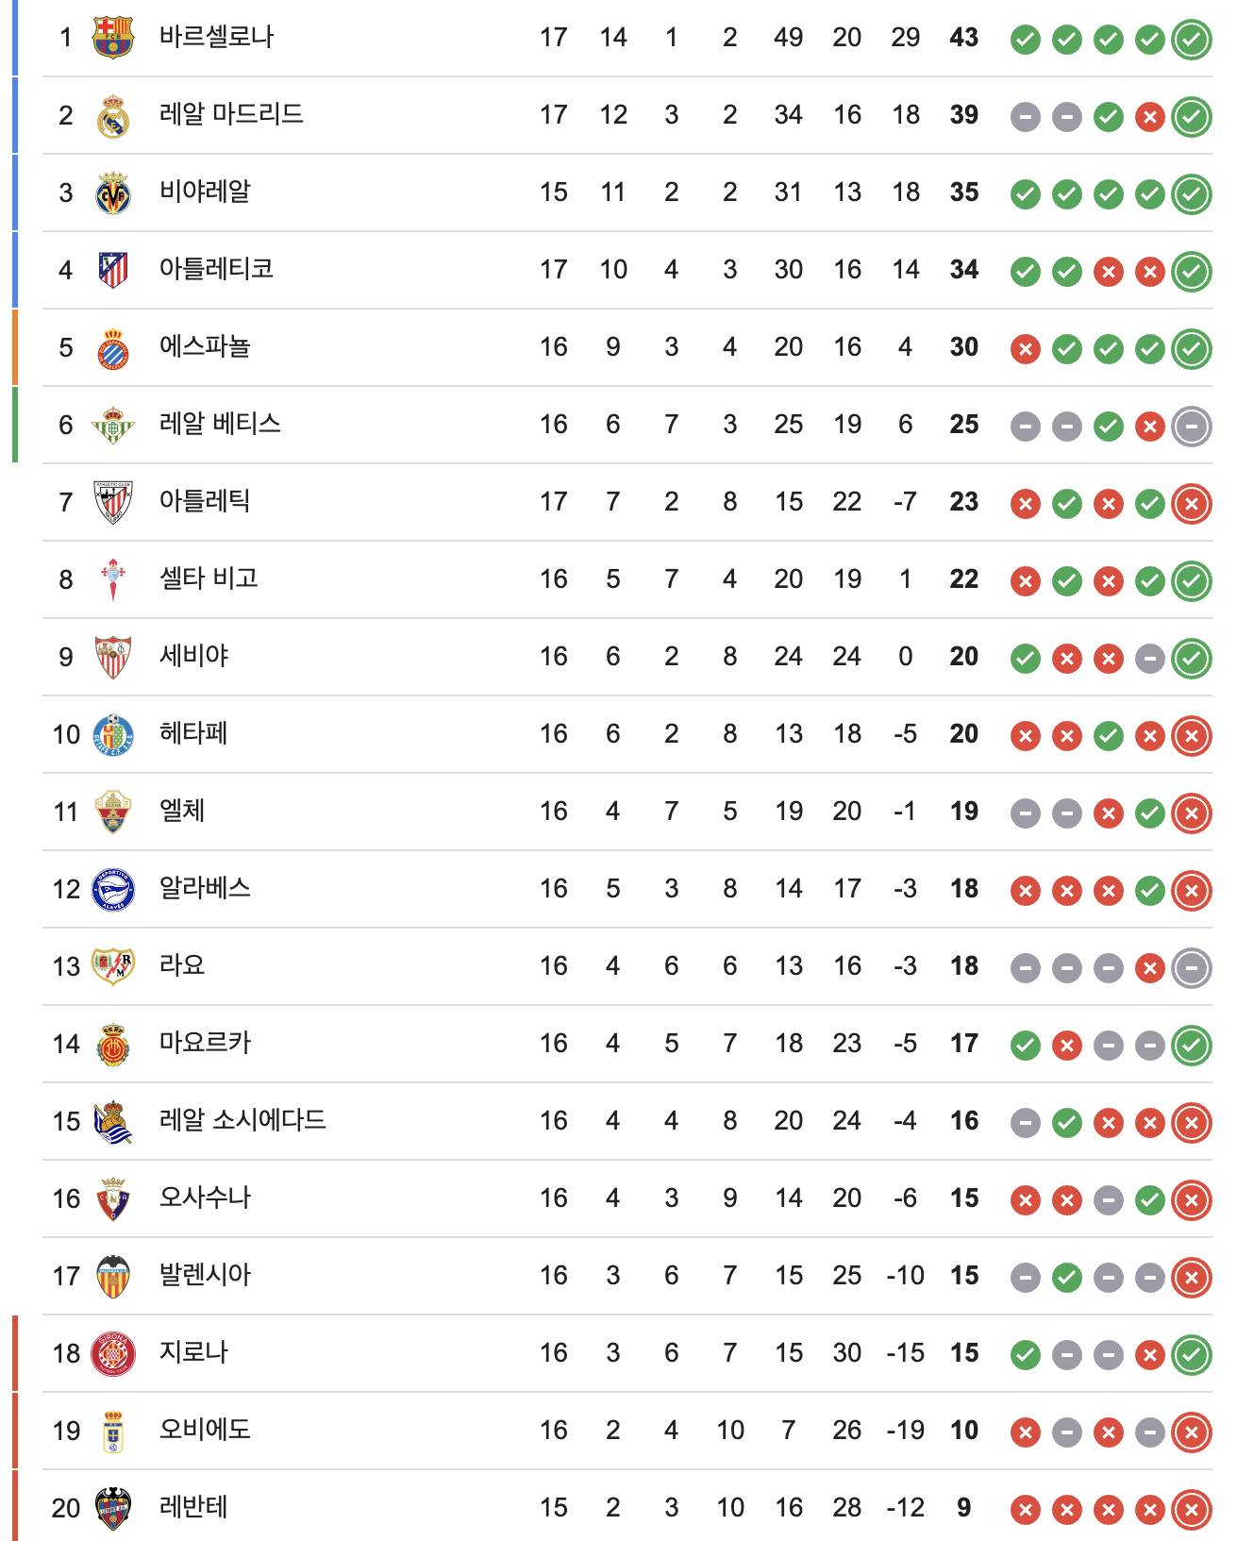
Task: Open the 레알 마드리드 team link
Action: (x=231, y=115)
